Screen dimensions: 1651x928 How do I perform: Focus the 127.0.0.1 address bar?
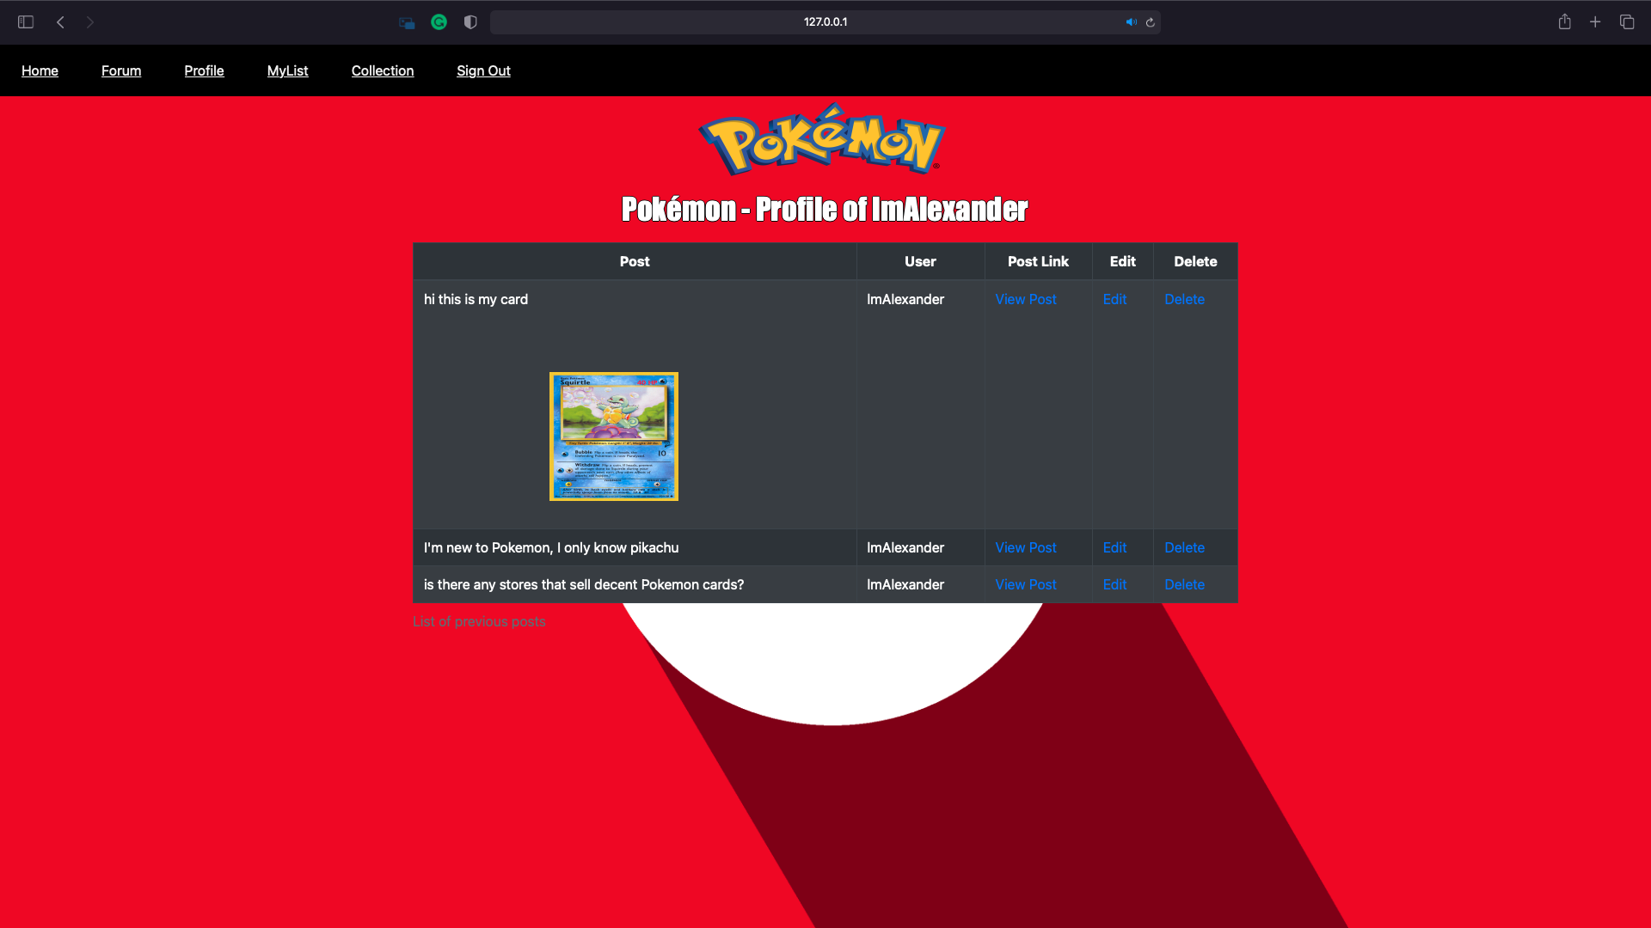click(825, 22)
